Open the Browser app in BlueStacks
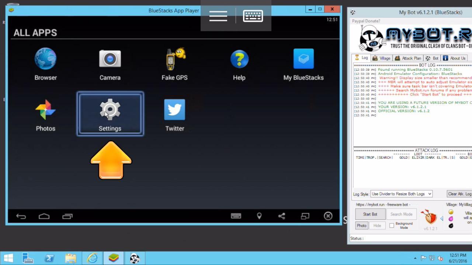 click(45, 64)
